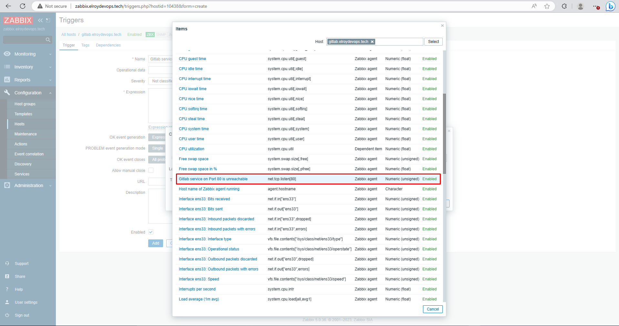Click the browser address bar URL

[x=141, y=6]
